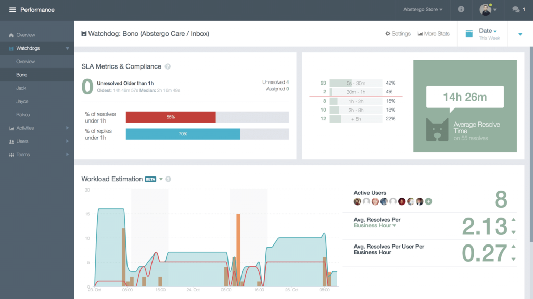Expand the Users sidebar arrow
The height and width of the screenshot is (299, 533).
pyautogui.click(x=67, y=141)
